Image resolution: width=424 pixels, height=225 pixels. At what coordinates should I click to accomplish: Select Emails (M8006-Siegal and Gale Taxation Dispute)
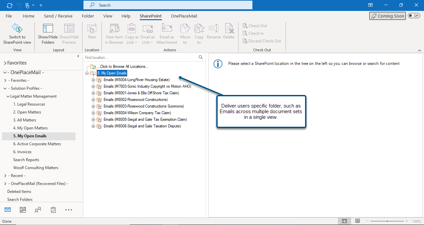click(x=142, y=126)
